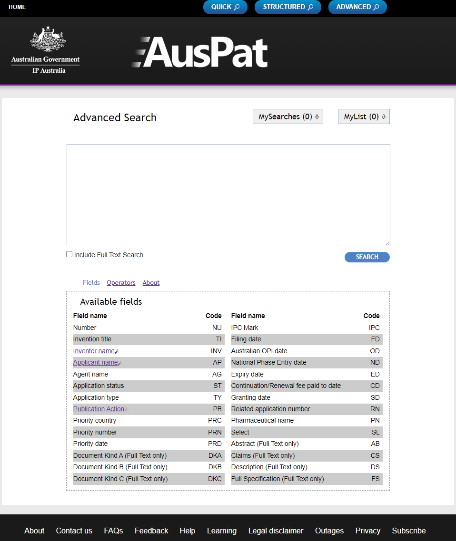Image resolution: width=456 pixels, height=541 pixels.
Task: Grab the text area resize handle
Action: click(x=387, y=243)
